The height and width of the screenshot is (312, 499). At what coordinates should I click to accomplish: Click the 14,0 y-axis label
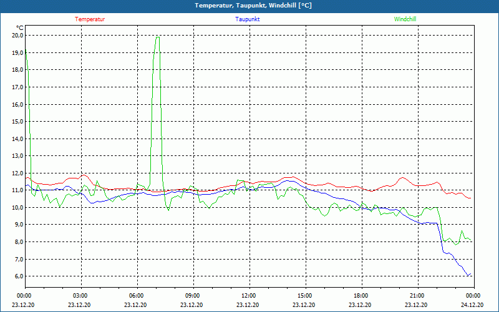point(17,139)
